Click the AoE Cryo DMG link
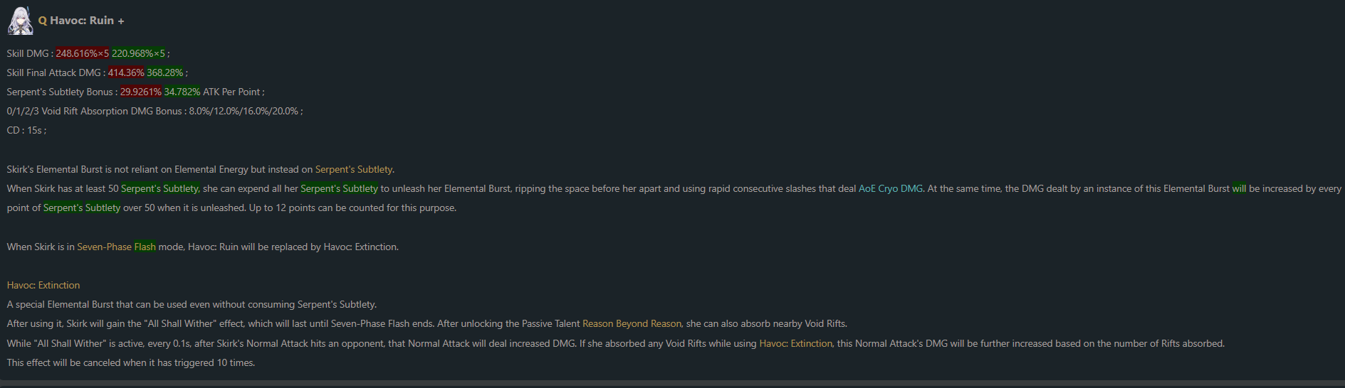 891,188
